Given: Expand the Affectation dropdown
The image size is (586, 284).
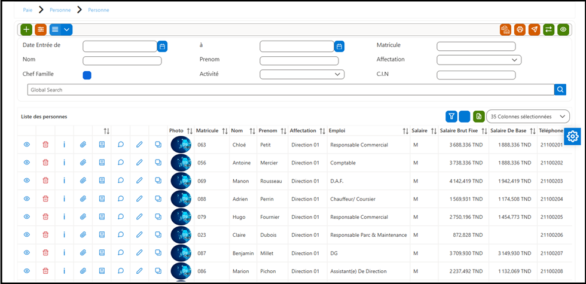Looking at the screenshot, I should tap(479, 60).
